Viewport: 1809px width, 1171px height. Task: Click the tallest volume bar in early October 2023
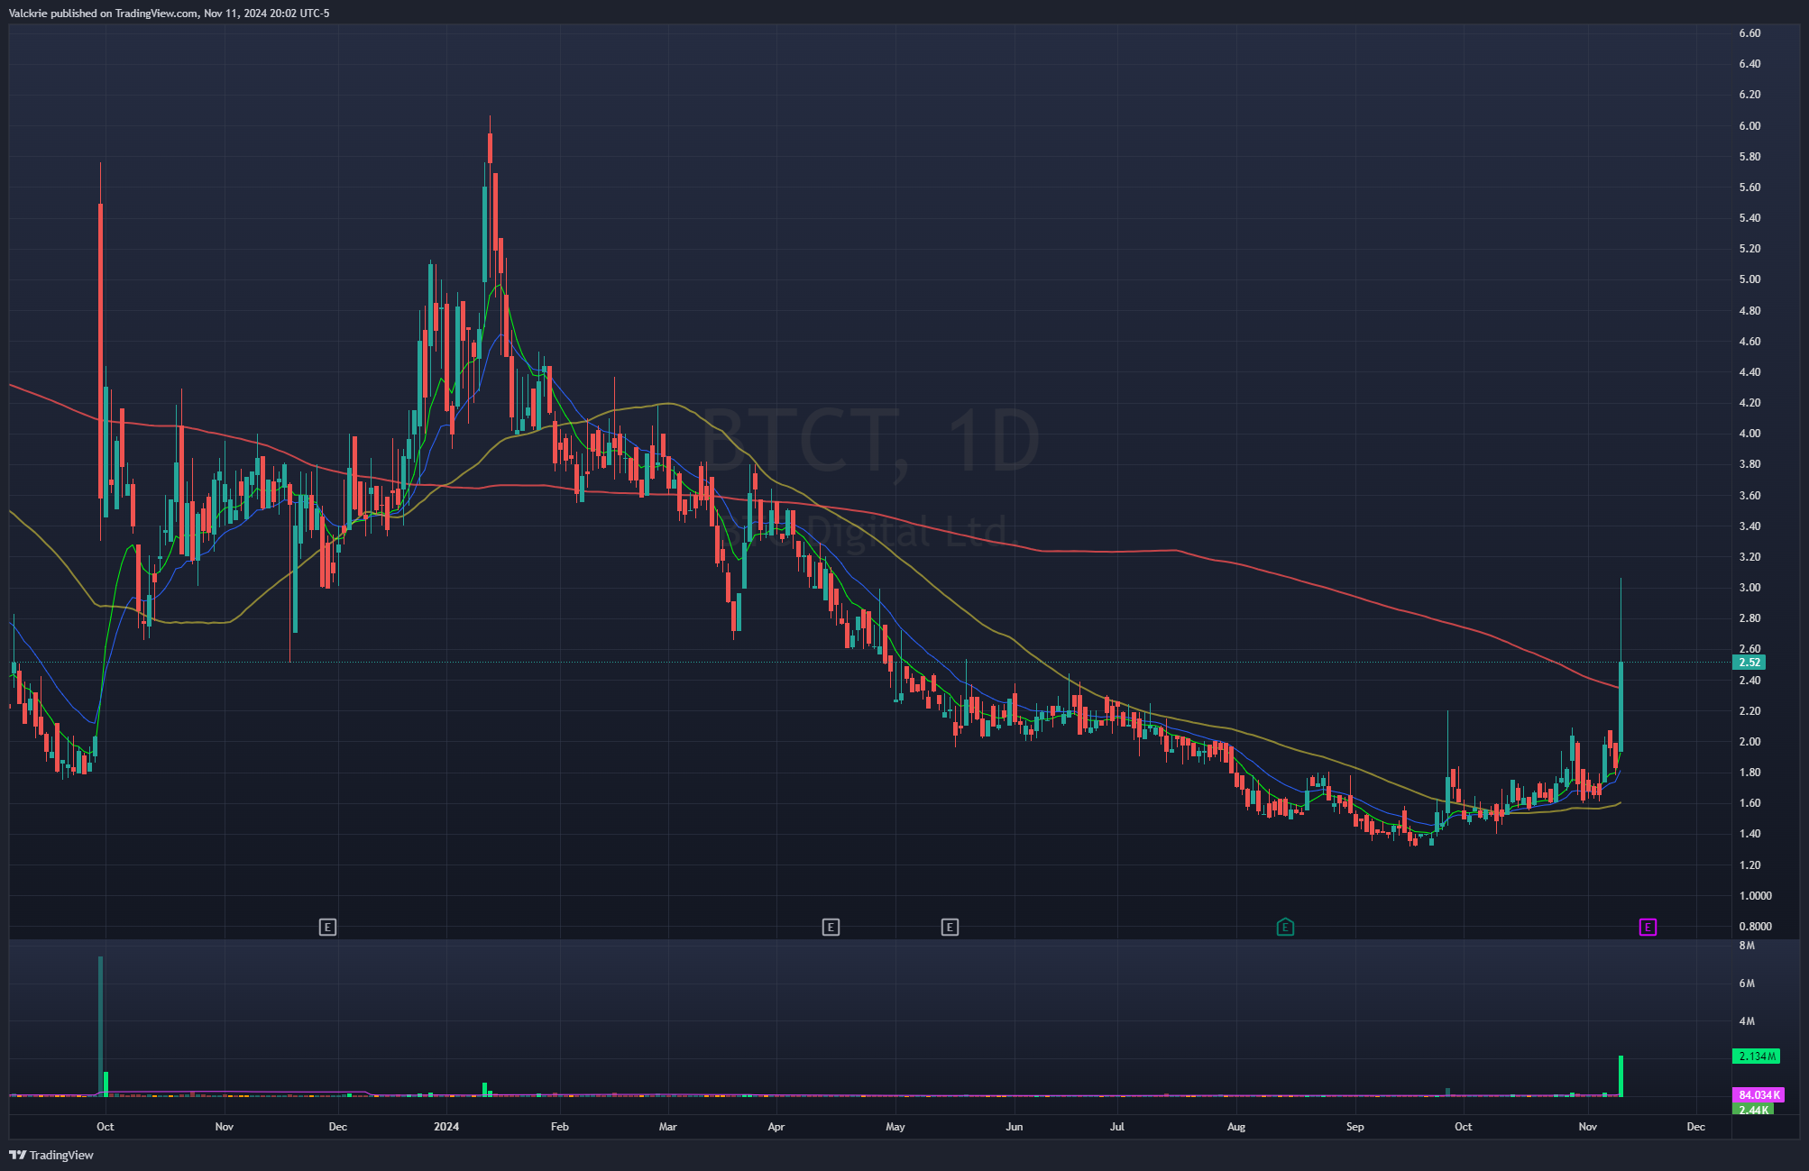(x=100, y=1026)
